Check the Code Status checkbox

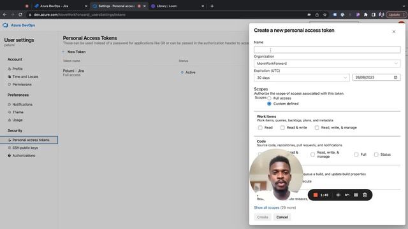tap(376, 155)
